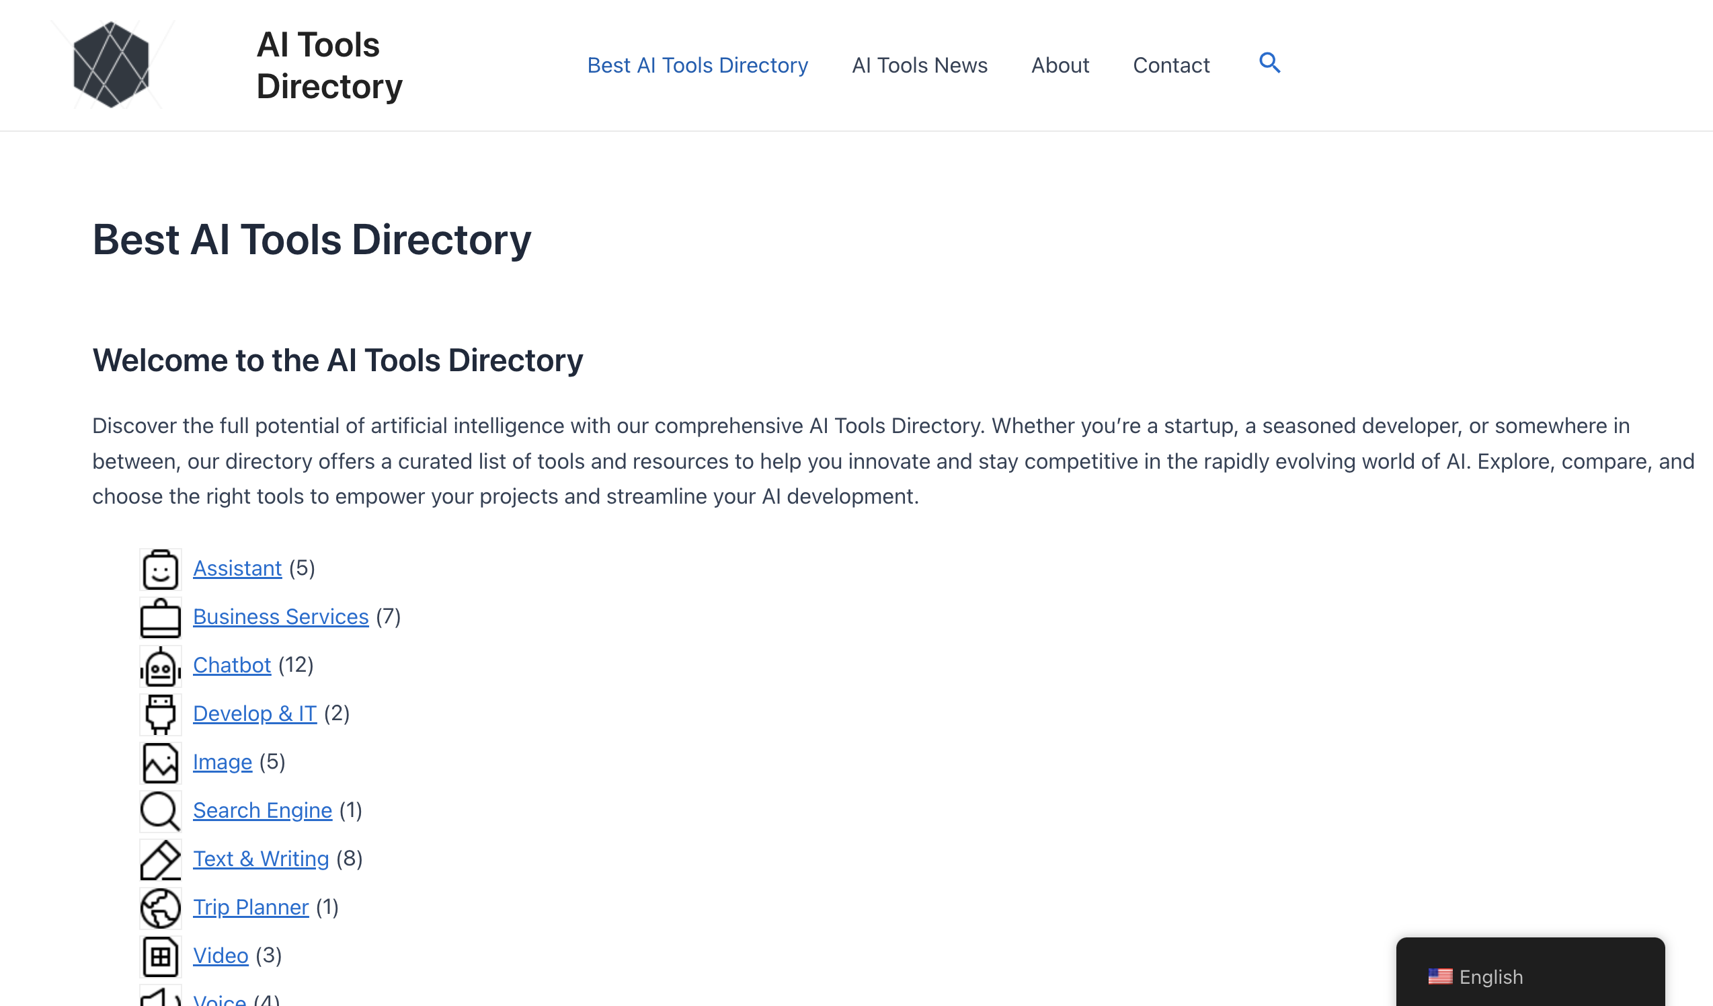This screenshot has width=1713, height=1006.
Task: Select the Chatbot robot icon
Action: pos(161,666)
